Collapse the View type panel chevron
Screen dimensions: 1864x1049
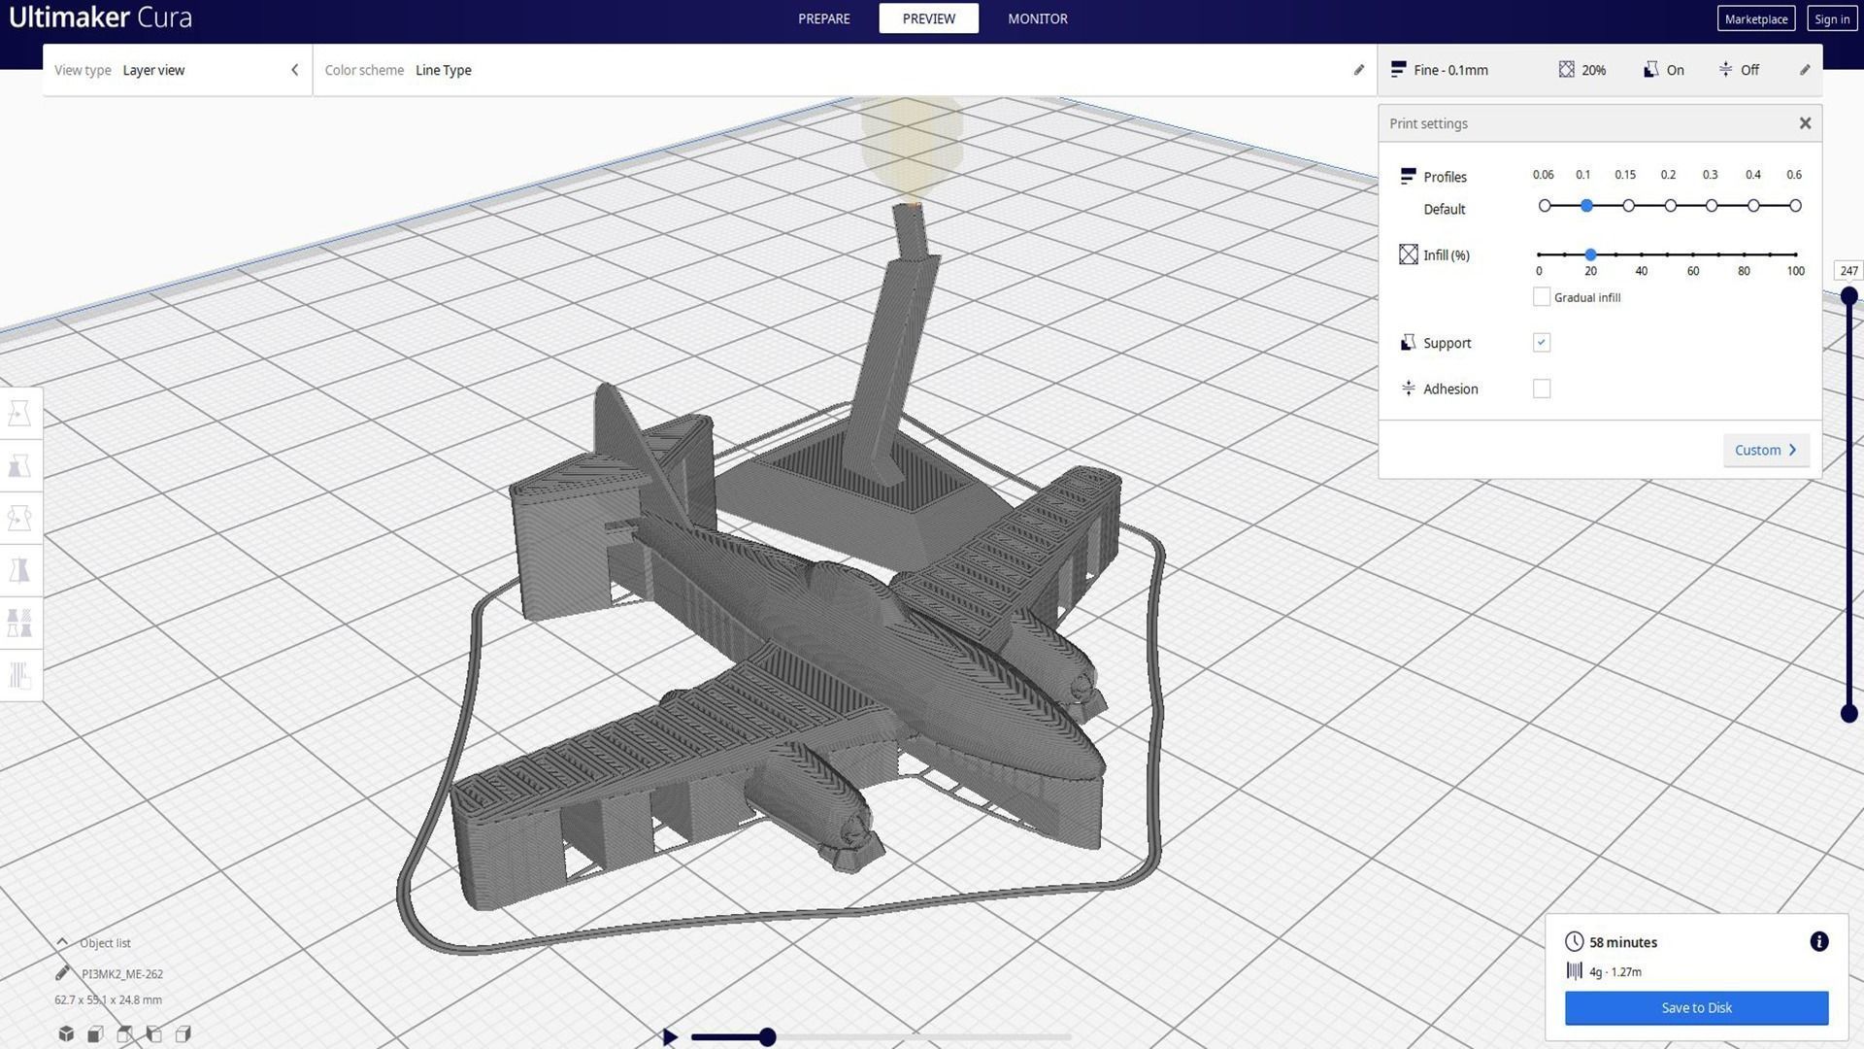(x=295, y=70)
